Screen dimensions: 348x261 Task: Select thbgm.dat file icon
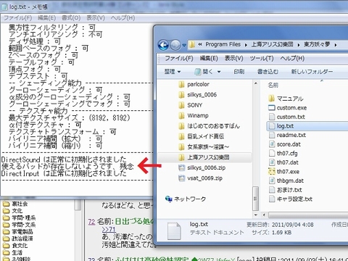(272, 181)
